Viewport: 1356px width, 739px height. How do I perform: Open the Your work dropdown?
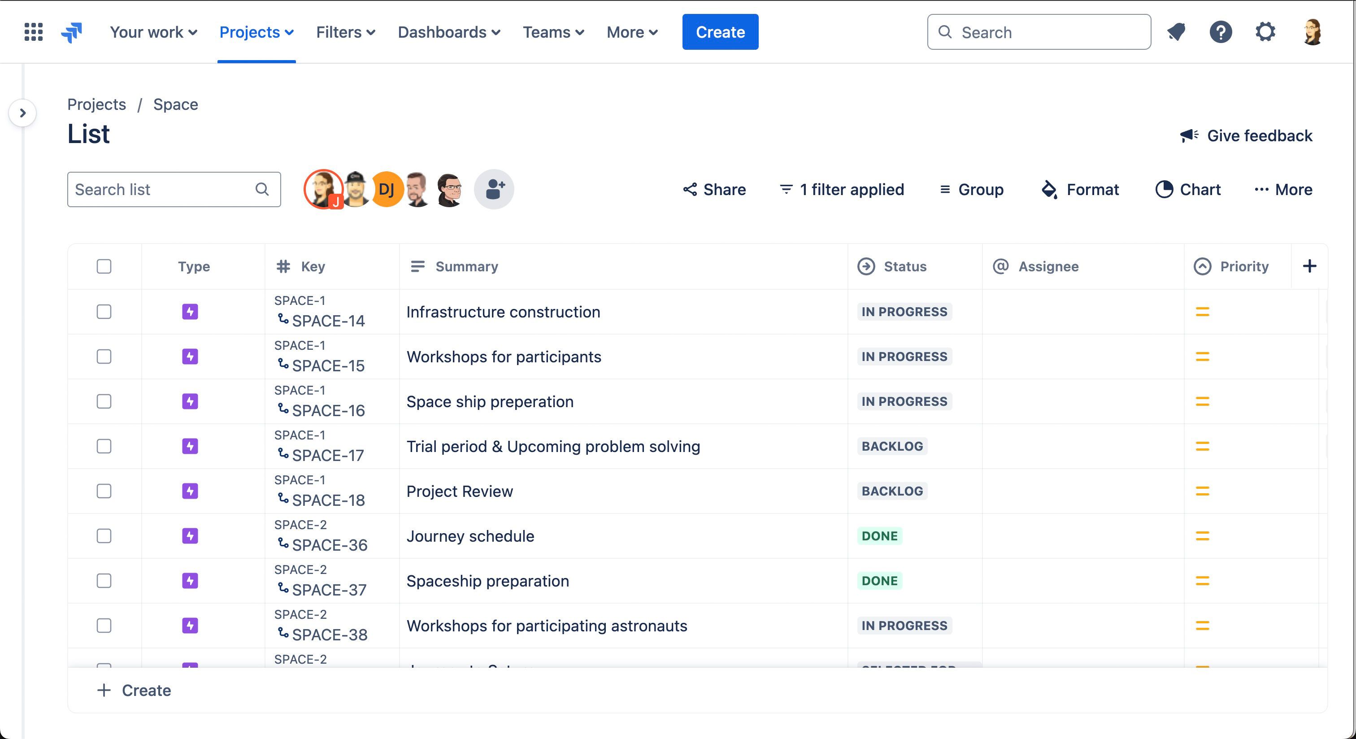153,32
